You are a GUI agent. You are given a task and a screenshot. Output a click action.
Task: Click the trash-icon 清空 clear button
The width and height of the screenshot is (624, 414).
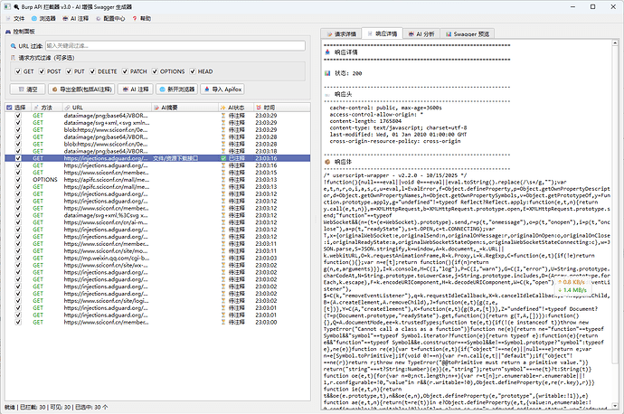(27, 89)
